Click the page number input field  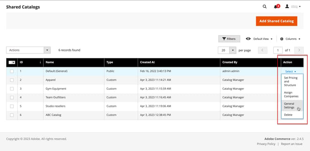coord(278,50)
